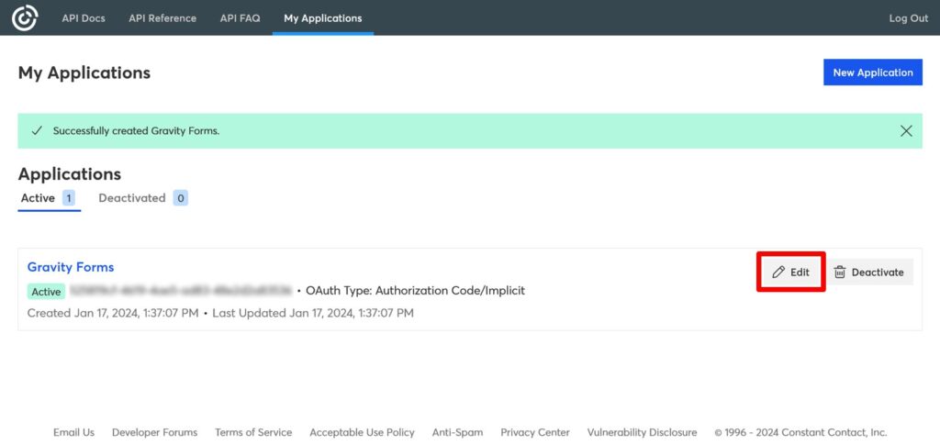Open the API FAQ page
940x445 pixels.
click(x=240, y=18)
